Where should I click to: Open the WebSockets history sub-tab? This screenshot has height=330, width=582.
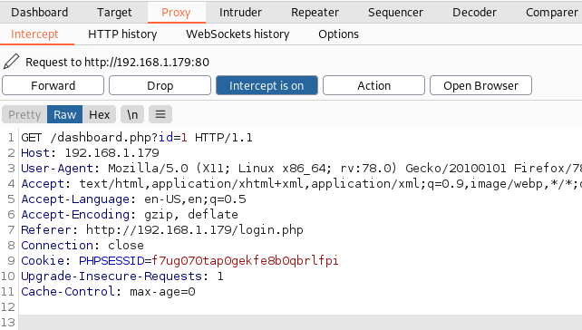238,34
